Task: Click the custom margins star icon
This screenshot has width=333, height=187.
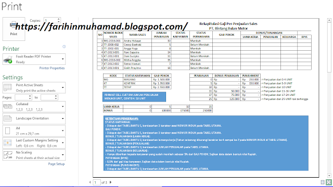Action: [8, 143]
